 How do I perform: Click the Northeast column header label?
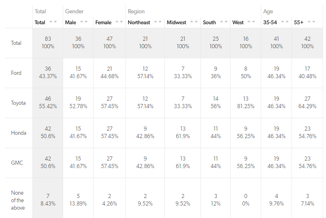140,22
